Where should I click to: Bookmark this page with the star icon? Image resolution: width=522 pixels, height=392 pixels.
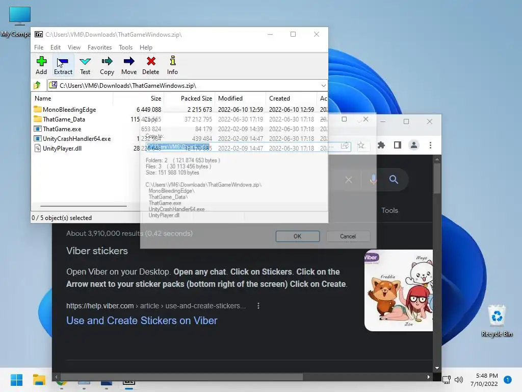[361, 145]
